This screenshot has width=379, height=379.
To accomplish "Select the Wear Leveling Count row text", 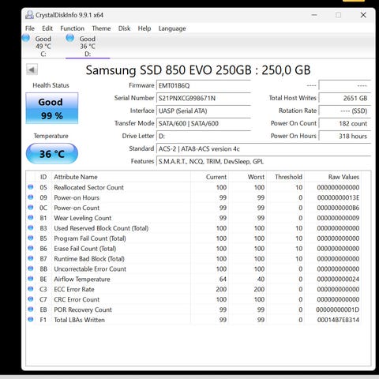I will pyautogui.click(x=83, y=218).
